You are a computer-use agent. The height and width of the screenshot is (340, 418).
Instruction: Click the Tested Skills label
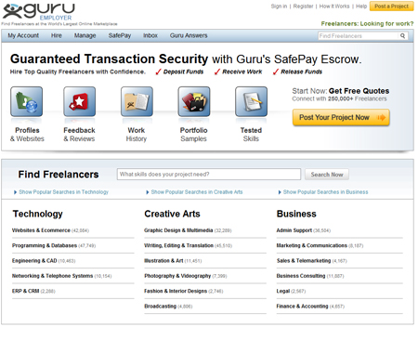pyautogui.click(x=251, y=135)
